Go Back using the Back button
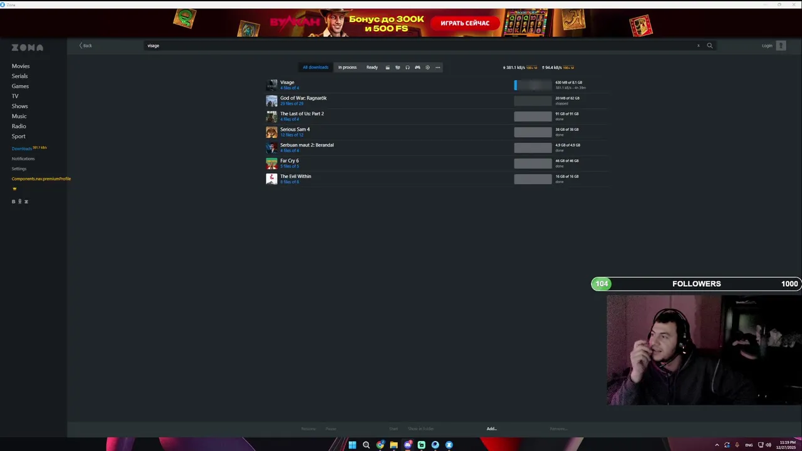802x451 pixels. coord(86,45)
